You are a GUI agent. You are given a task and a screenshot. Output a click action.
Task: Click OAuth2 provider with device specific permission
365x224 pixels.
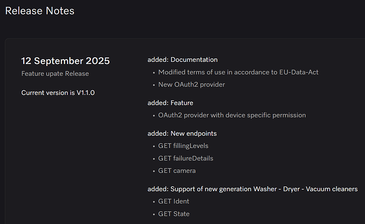pyautogui.click(x=232, y=115)
